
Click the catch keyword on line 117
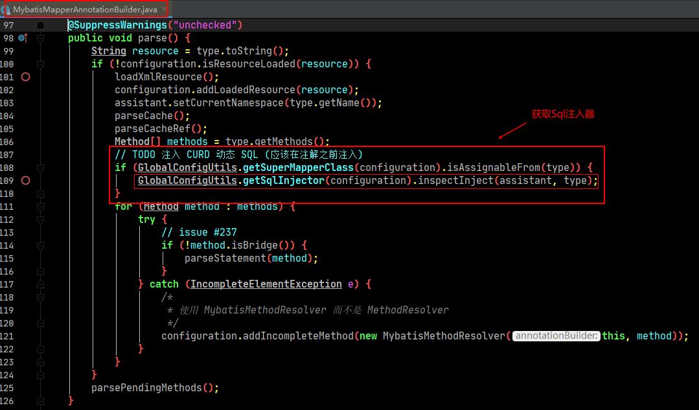164,284
